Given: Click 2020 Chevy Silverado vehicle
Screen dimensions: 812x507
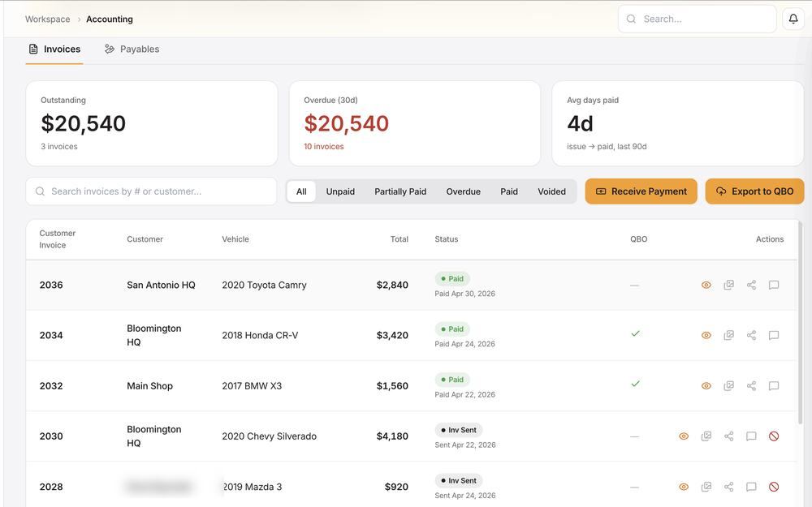Looking at the screenshot, I should pyautogui.click(x=270, y=436).
